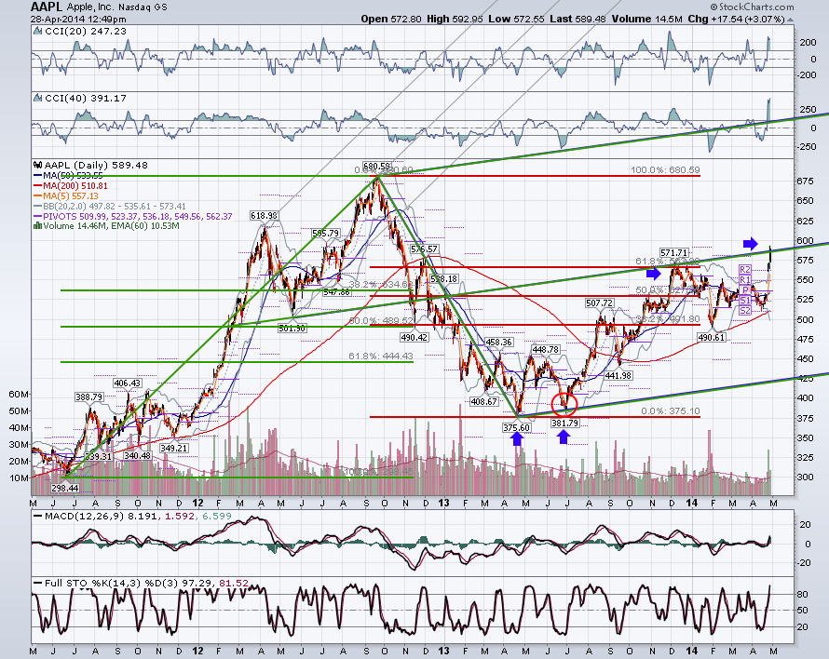Click the 388.79 price label
Viewport: 829px width, 659px height.
pyautogui.click(x=88, y=397)
